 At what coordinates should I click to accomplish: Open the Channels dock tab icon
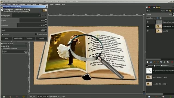coord(149,7)
